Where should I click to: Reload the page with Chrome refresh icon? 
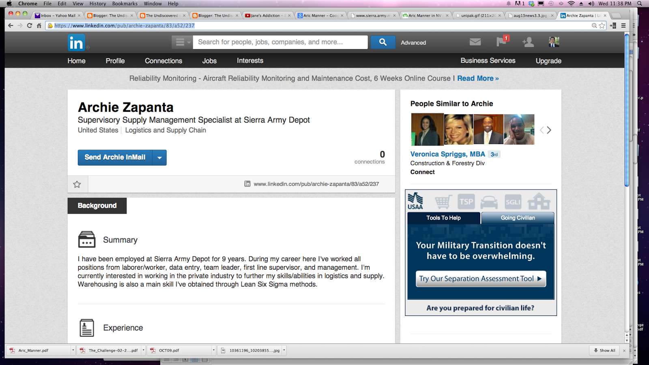[30, 26]
